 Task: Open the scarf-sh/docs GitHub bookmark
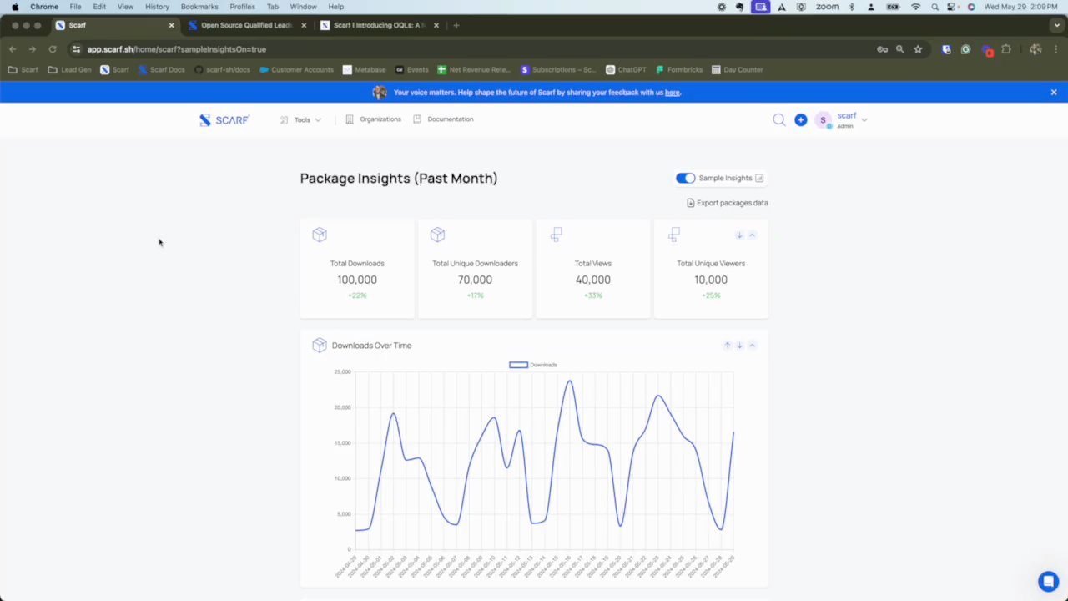pyautogui.click(x=222, y=70)
